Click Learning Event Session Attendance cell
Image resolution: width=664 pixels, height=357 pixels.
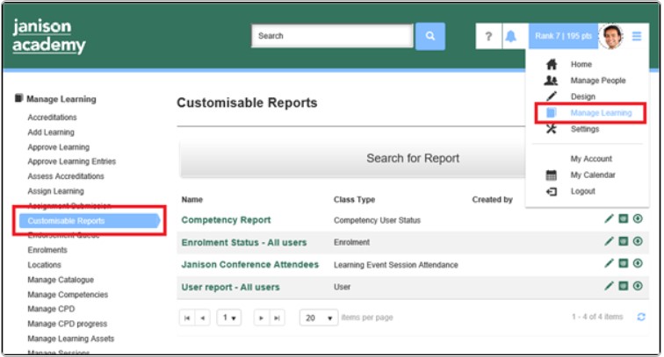(x=395, y=265)
